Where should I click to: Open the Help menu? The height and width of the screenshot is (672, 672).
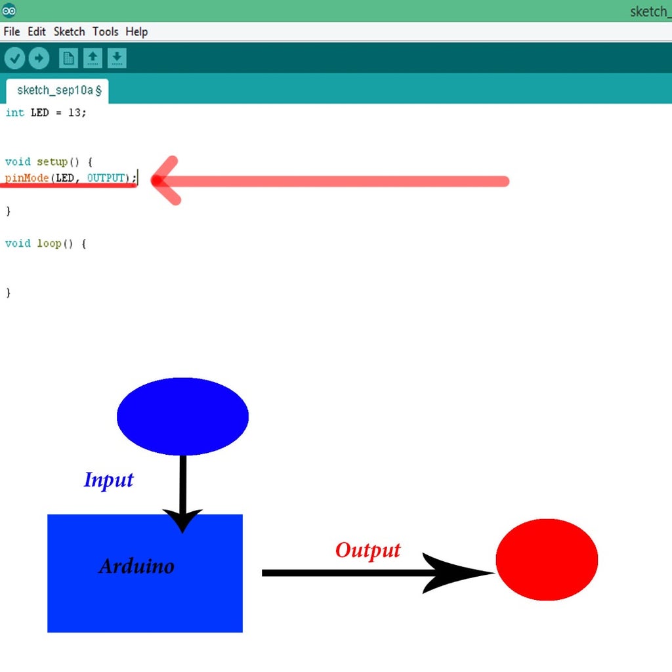coord(136,31)
